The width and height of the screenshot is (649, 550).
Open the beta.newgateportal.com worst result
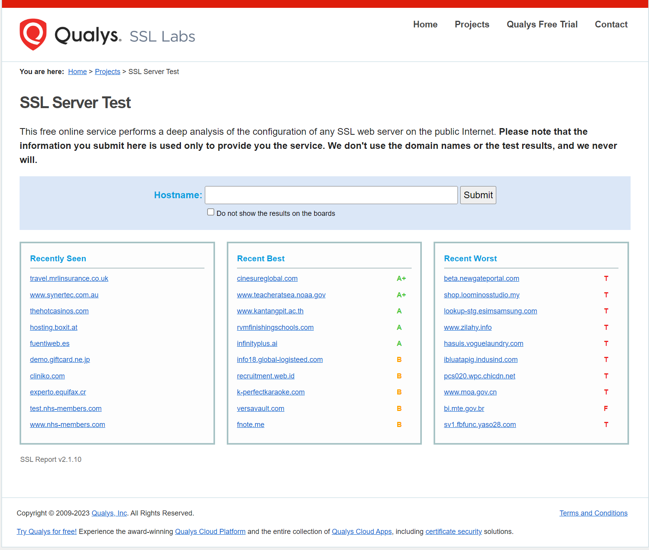click(x=481, y=279)
